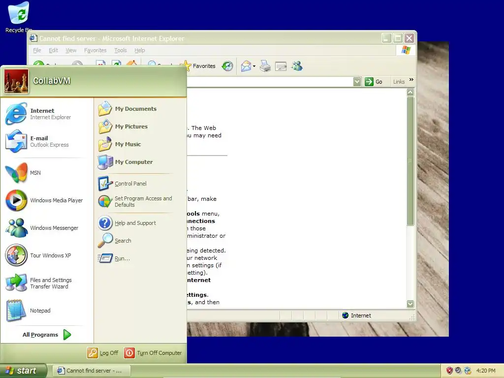This screenshot has width=504, height=378.
Task: Open the Tools menu in Internet Explorer
Action: pyautogui.click(x=121, y=50)
